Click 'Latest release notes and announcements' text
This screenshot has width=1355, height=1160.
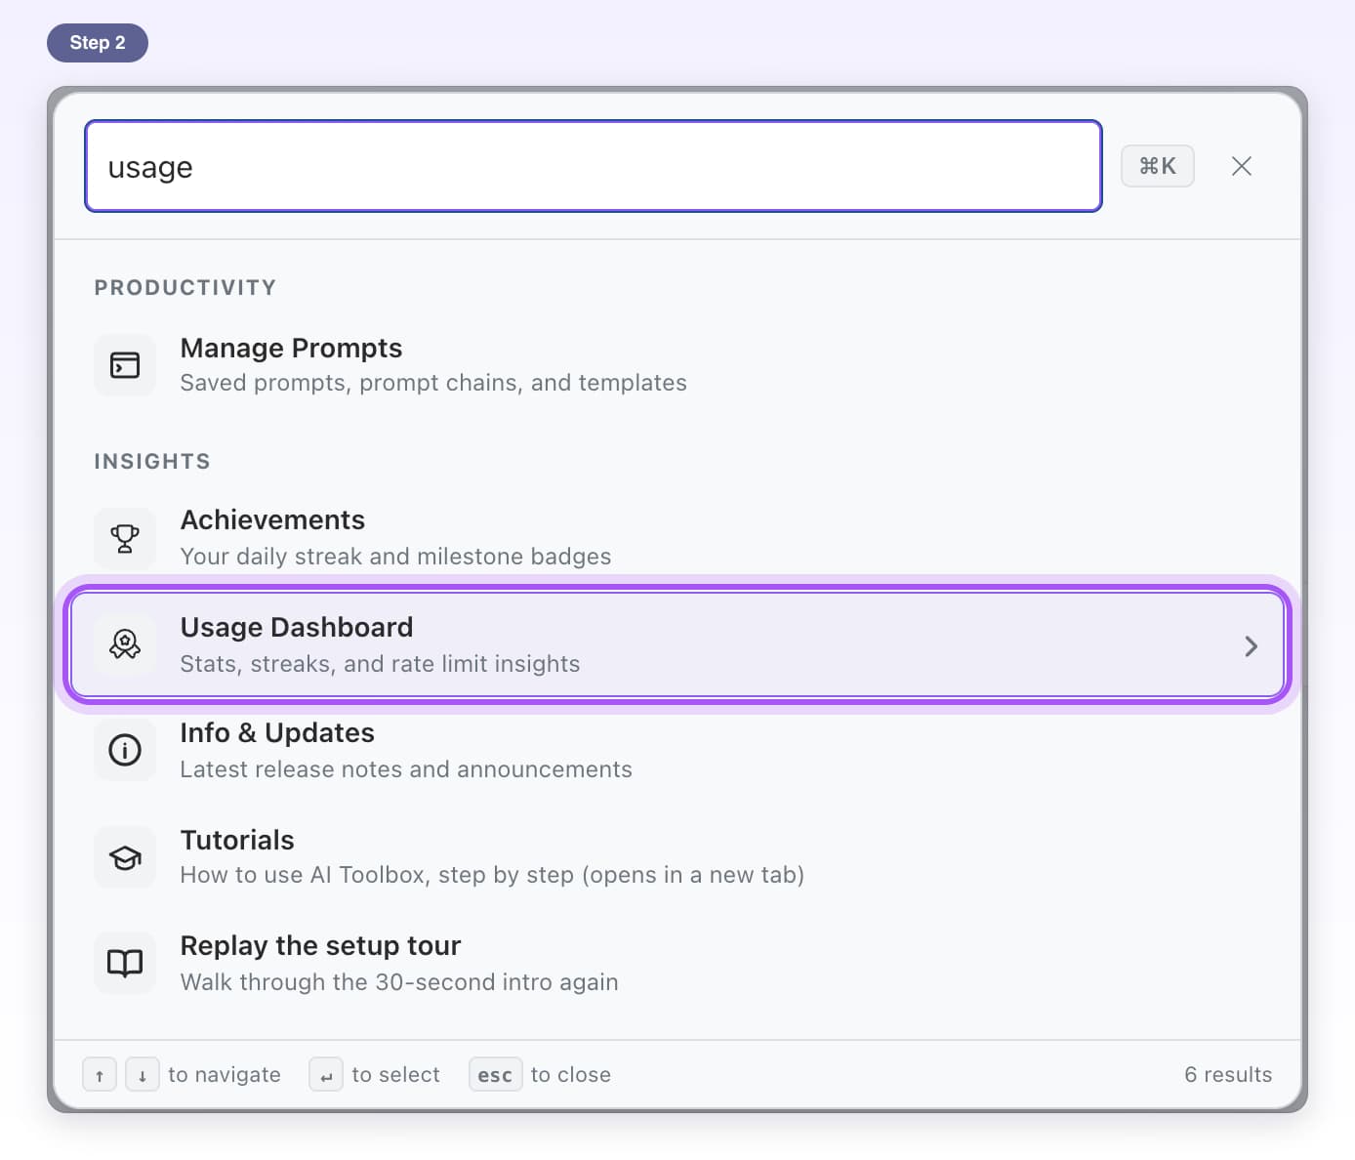pyautogui.click(x=406, y=769)
